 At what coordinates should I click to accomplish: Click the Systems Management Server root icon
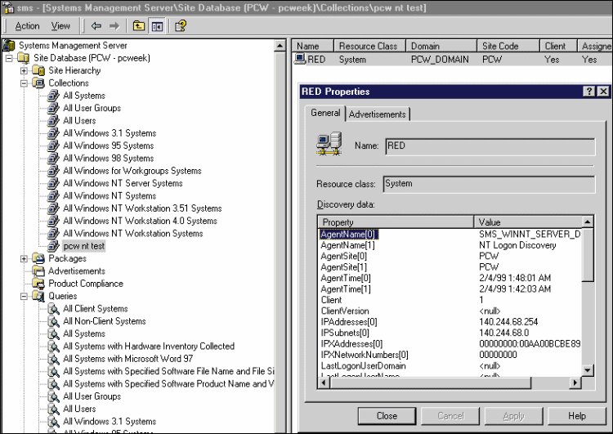(x=9, y=45)
